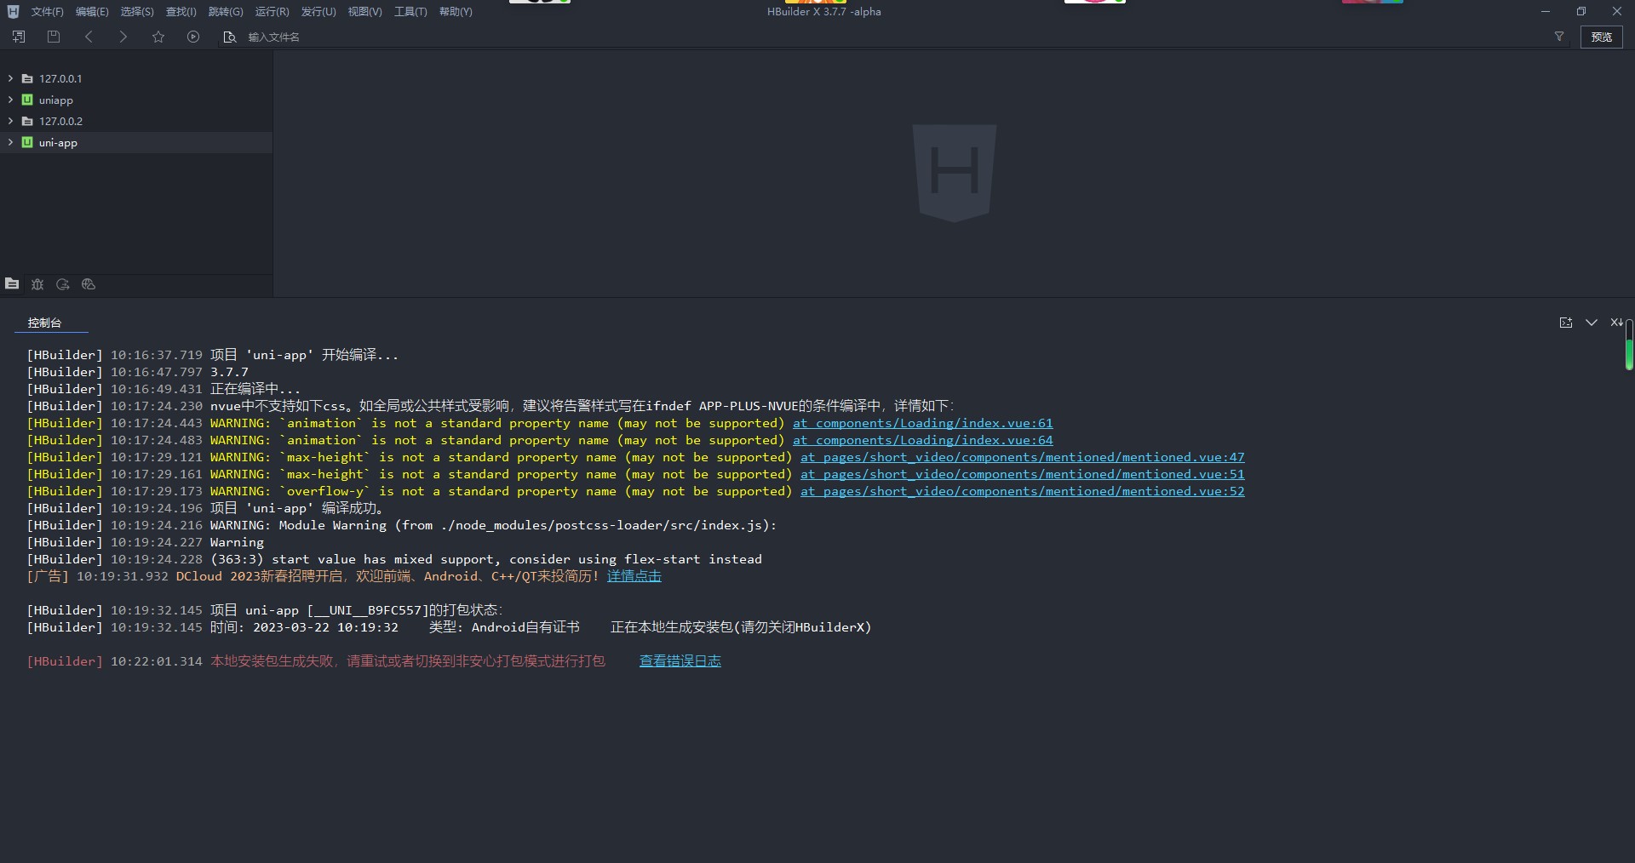1635x863 pixels.
Task: Click the 'flex-start instead' warning line
Action: [x=394, y=559]
